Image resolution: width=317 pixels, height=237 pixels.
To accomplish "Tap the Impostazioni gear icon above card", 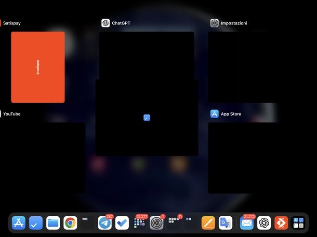I will tap(214, 23).
